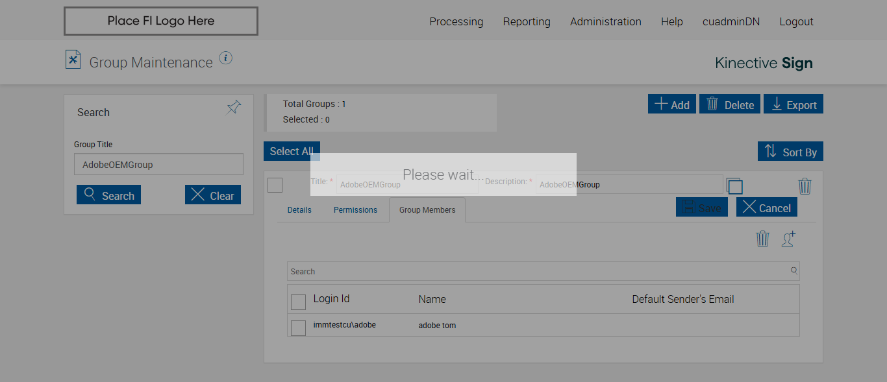The height and width of the screenshot is (382, 887).
Task: Open the Sort By dropdown
Action: [790, 152]
